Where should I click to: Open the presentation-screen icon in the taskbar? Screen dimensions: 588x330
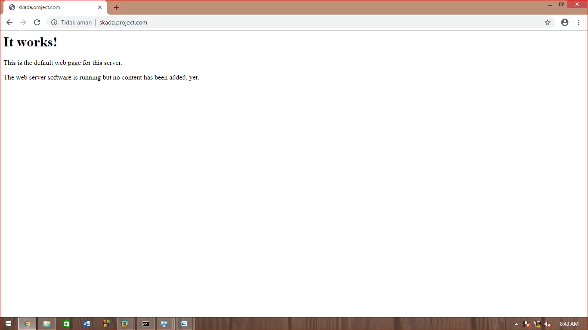tap(164, 324)
